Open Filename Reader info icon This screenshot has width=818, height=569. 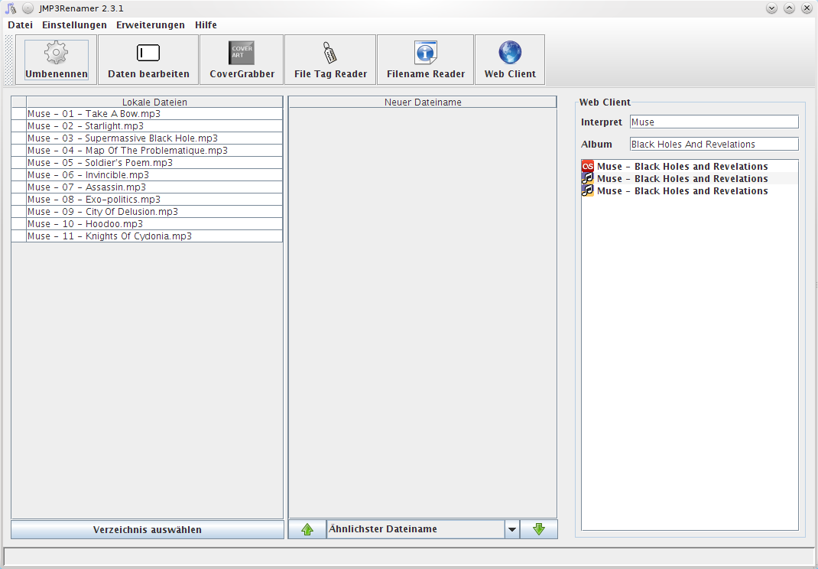[426, 52]
